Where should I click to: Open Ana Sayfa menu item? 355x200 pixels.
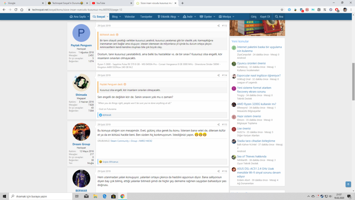[78, 17]
